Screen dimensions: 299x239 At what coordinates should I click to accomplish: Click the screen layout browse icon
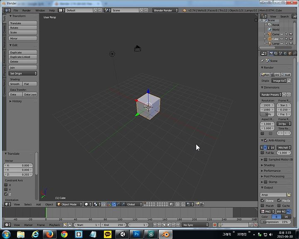[x=61, y=10]
